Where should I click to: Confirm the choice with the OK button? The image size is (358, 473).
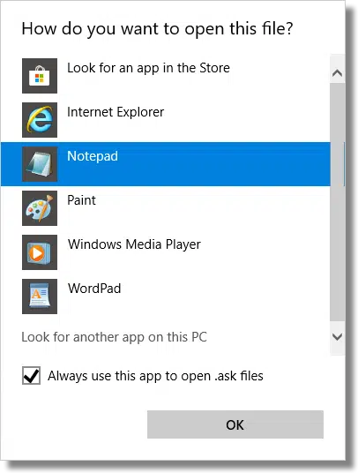click(x=235, y=424)
